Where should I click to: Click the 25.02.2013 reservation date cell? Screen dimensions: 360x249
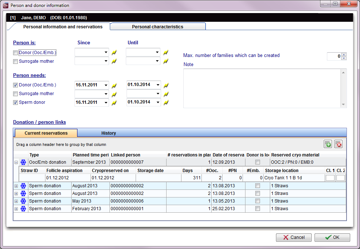pyautogui.click(x=228, y=209)
